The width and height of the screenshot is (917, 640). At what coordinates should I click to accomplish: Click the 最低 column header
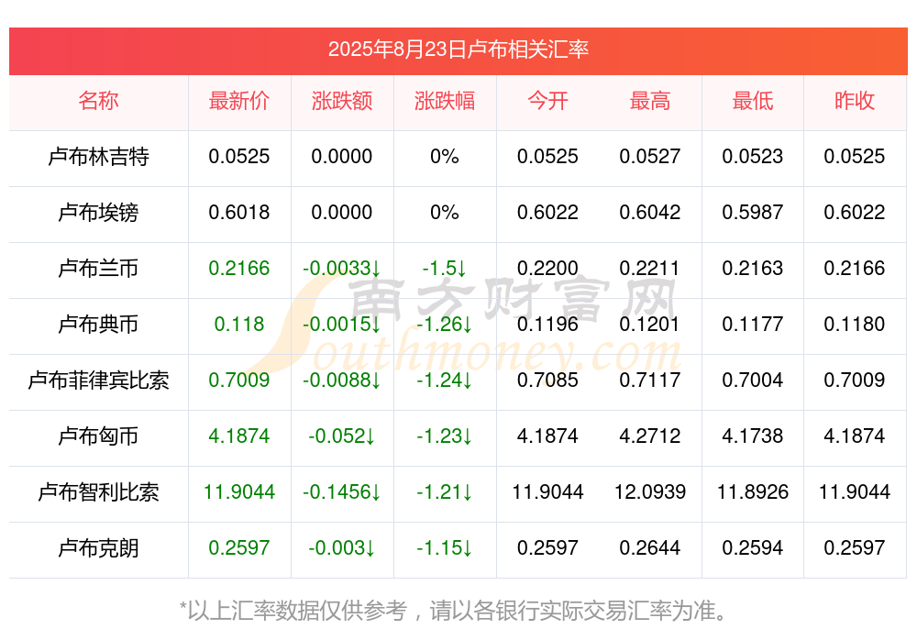pyautogui.click(x=753, y=101)
